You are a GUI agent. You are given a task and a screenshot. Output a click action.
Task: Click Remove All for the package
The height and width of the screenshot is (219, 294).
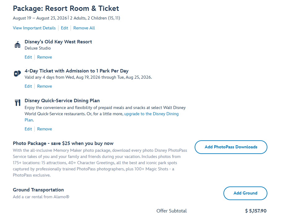click(x=84, y=28)
